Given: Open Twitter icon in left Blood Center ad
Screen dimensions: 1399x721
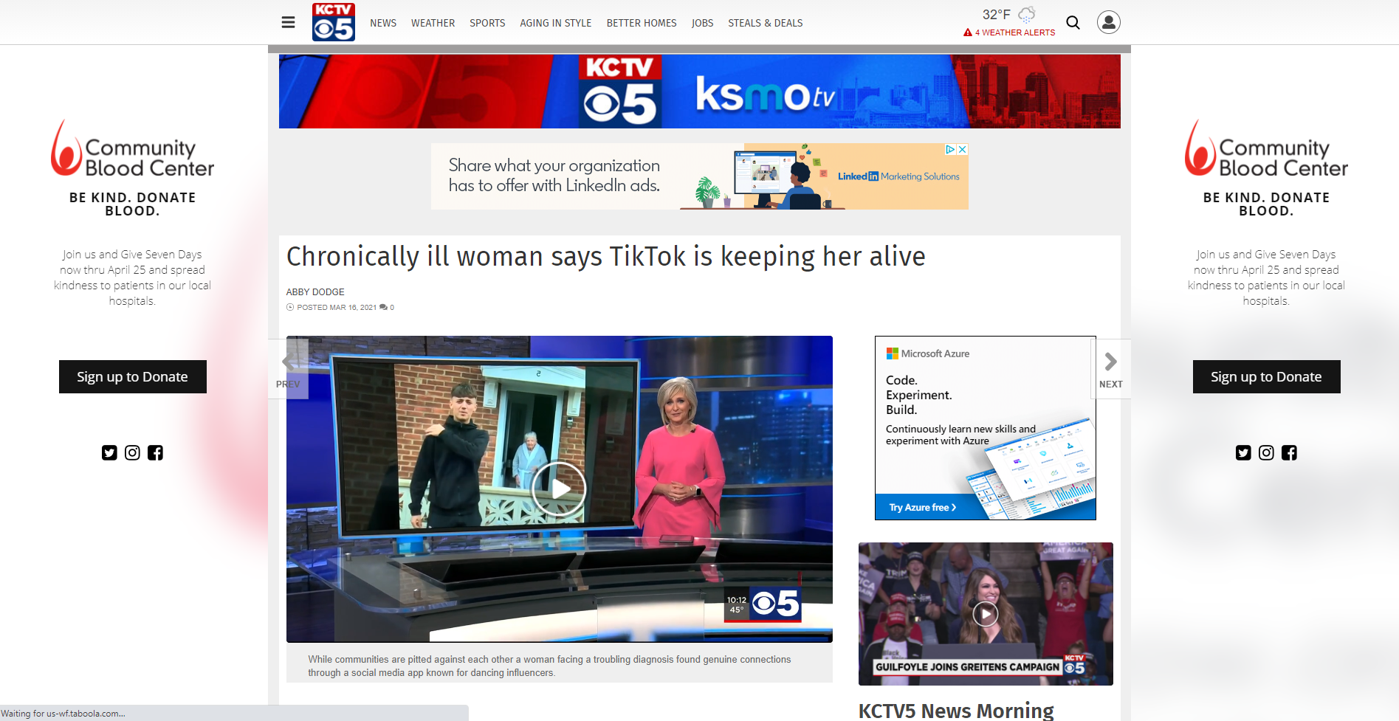Looking at the screenshot, I should click(109, 452).
